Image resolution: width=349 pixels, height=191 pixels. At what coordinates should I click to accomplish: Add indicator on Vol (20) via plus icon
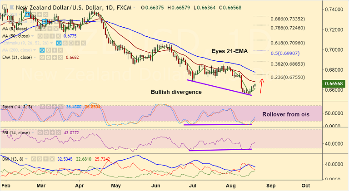pos(40,15)
